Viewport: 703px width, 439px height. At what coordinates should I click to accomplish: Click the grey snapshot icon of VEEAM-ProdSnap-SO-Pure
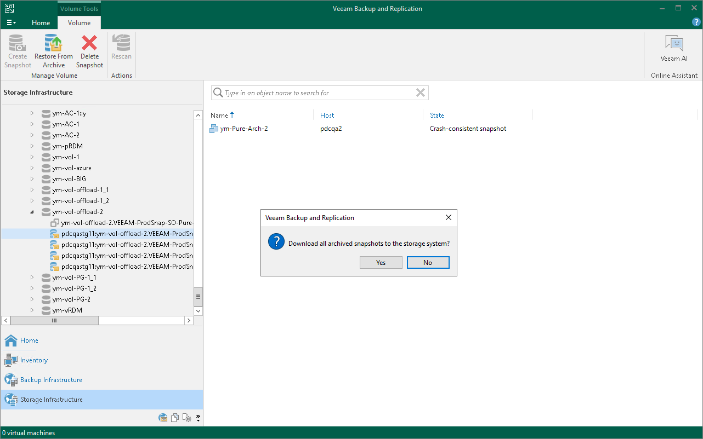click(55, 223)
